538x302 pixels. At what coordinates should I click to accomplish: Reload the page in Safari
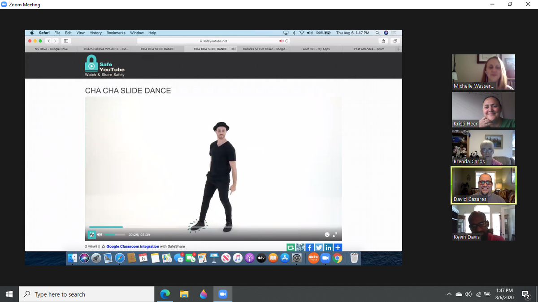pos(286,41)
